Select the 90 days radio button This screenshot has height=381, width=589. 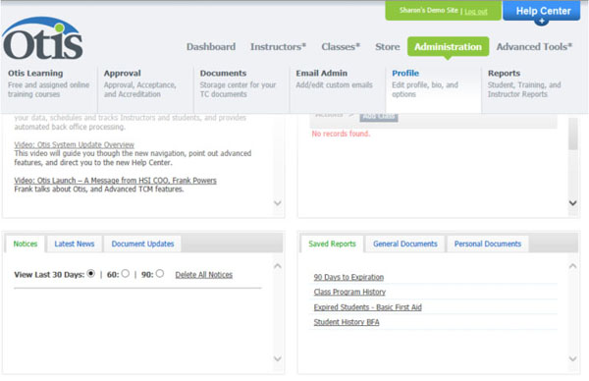click(x=160, y=274)
